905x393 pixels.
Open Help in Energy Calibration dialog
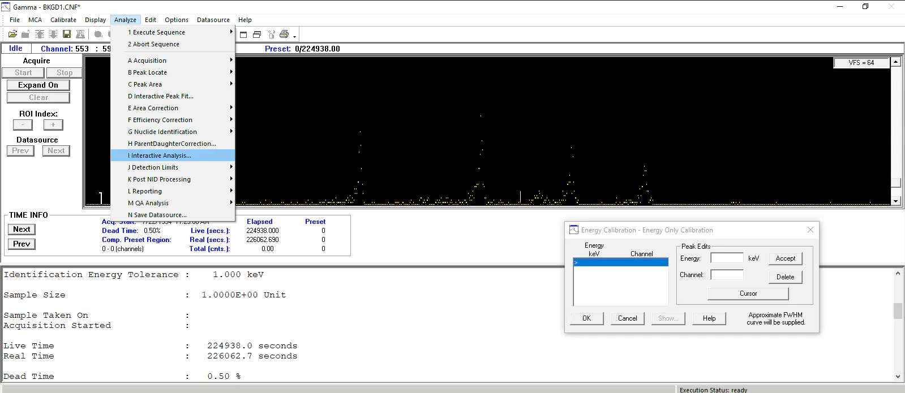709,318
